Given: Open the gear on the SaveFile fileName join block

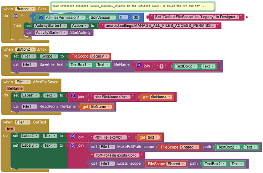Looking at the screenshot, I should pos(139,65).
